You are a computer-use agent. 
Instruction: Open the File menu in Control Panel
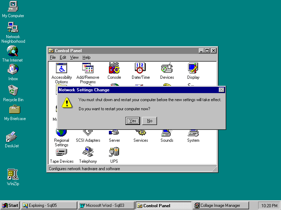(x=53, y=57)
